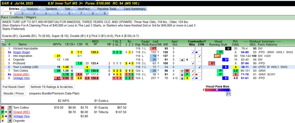The width and height of the screenshot is (295, 123).
Task: Open the Vintage Vino link in entries table
Action: pos(22,78)
